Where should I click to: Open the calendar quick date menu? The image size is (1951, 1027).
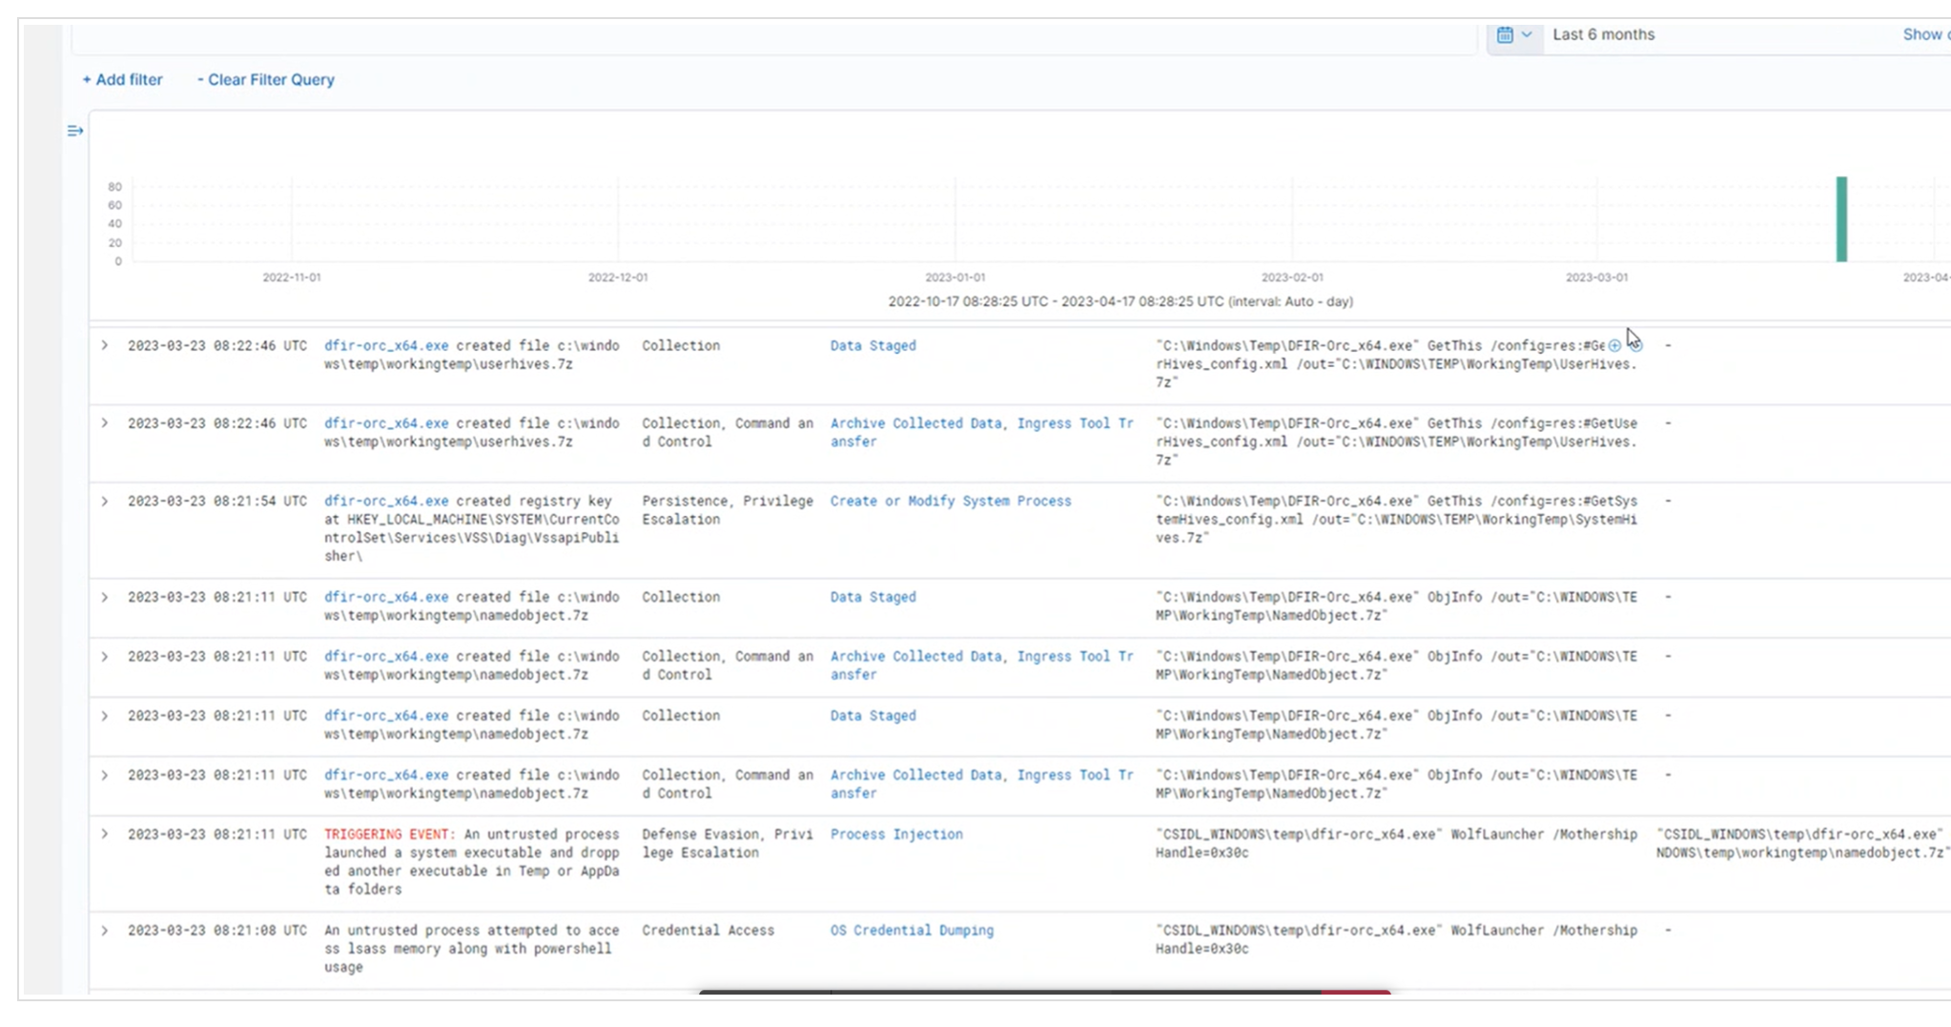[x=1513, y=34]
